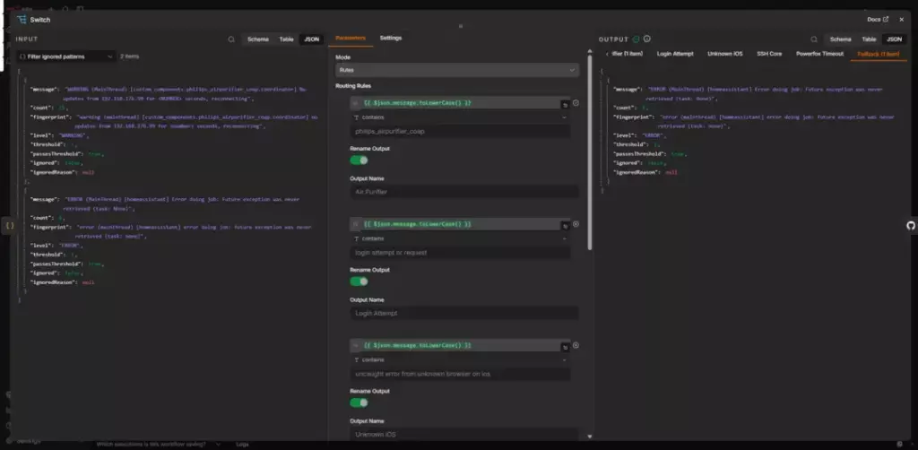Click the GitHub icon on right edge
The width and height of the screenshot is (918, 450).
pos(911,225)
